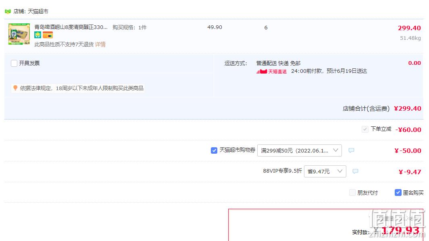This screenshot has width=429, height=241.
Task: Click the Tmall Supermarket store icon
Action: [8, 11]
